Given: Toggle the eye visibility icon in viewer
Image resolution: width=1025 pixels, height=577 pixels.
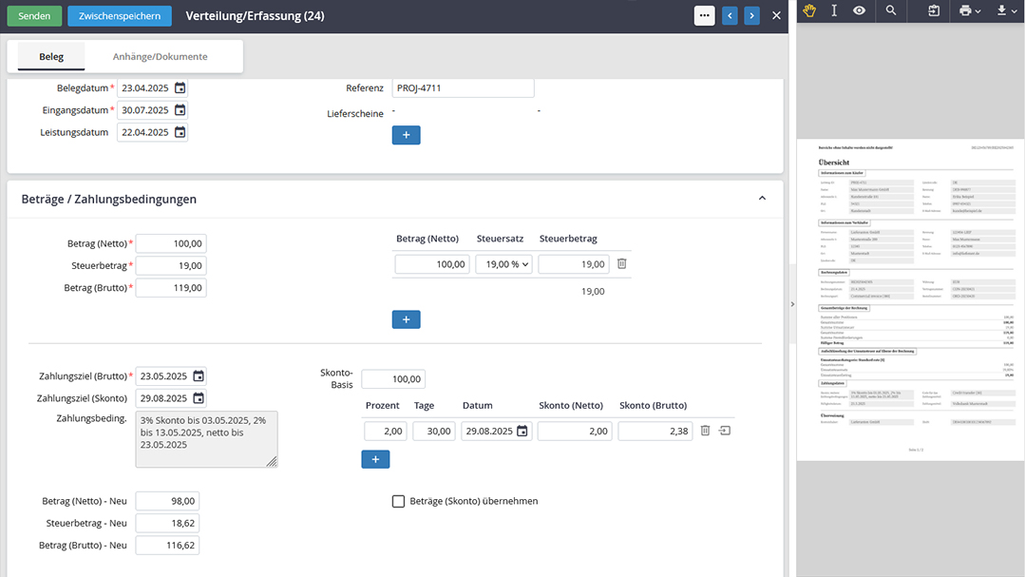Looking at the screenshot, I should click(x=859, y=10).
